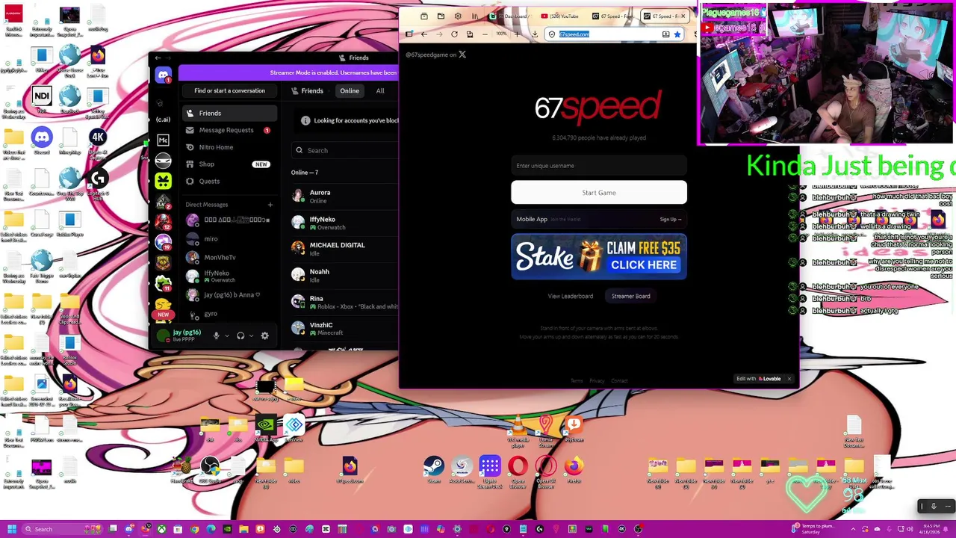The image size is (956, 538).
Task: Open VLC media player desktop shortcut
Action: click(518, 430)
